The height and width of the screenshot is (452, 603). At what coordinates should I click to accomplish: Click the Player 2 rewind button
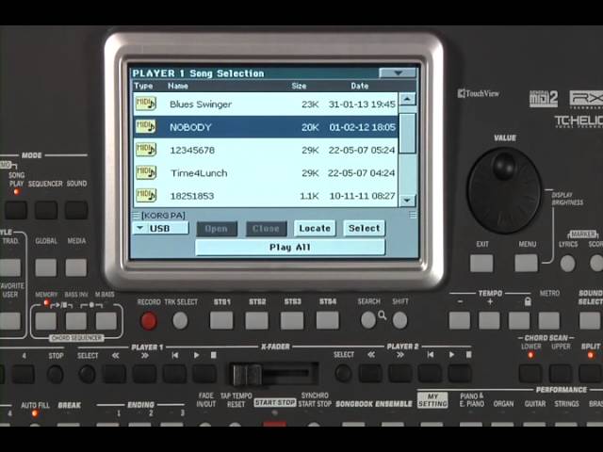point(370,373)
